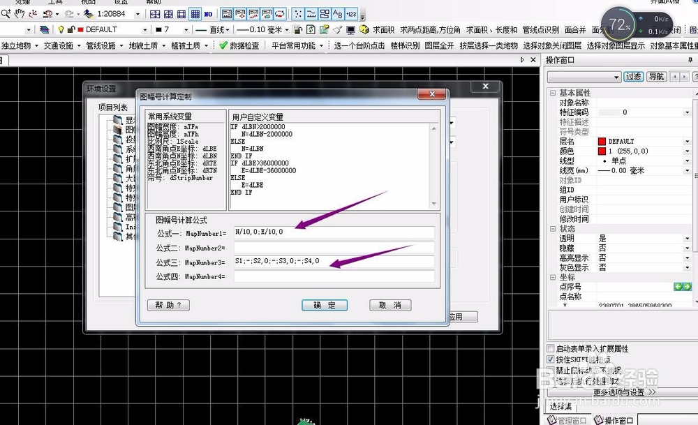Switch to the 管理窗口 tab
Viewport: 698px width, 425px height.
(567, 420)
